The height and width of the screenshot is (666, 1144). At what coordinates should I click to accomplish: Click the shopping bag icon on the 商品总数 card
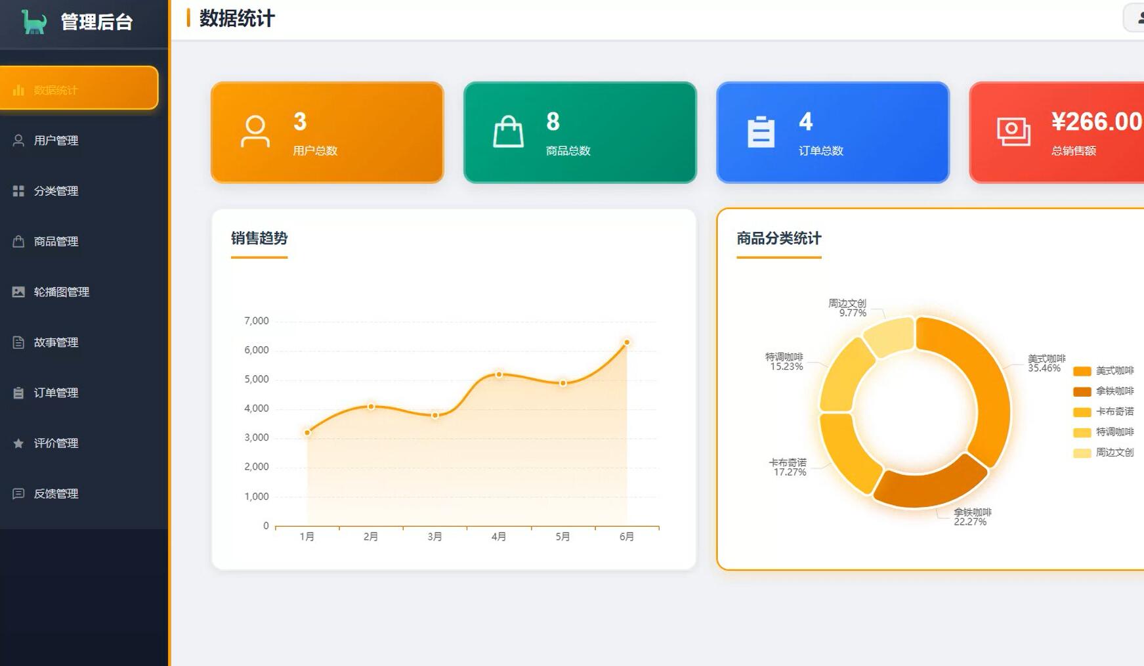point(509,132)
